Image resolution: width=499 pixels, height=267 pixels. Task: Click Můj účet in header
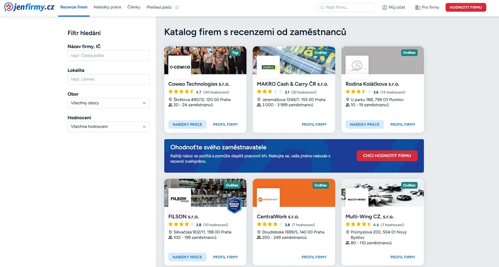tap(393, 7)
